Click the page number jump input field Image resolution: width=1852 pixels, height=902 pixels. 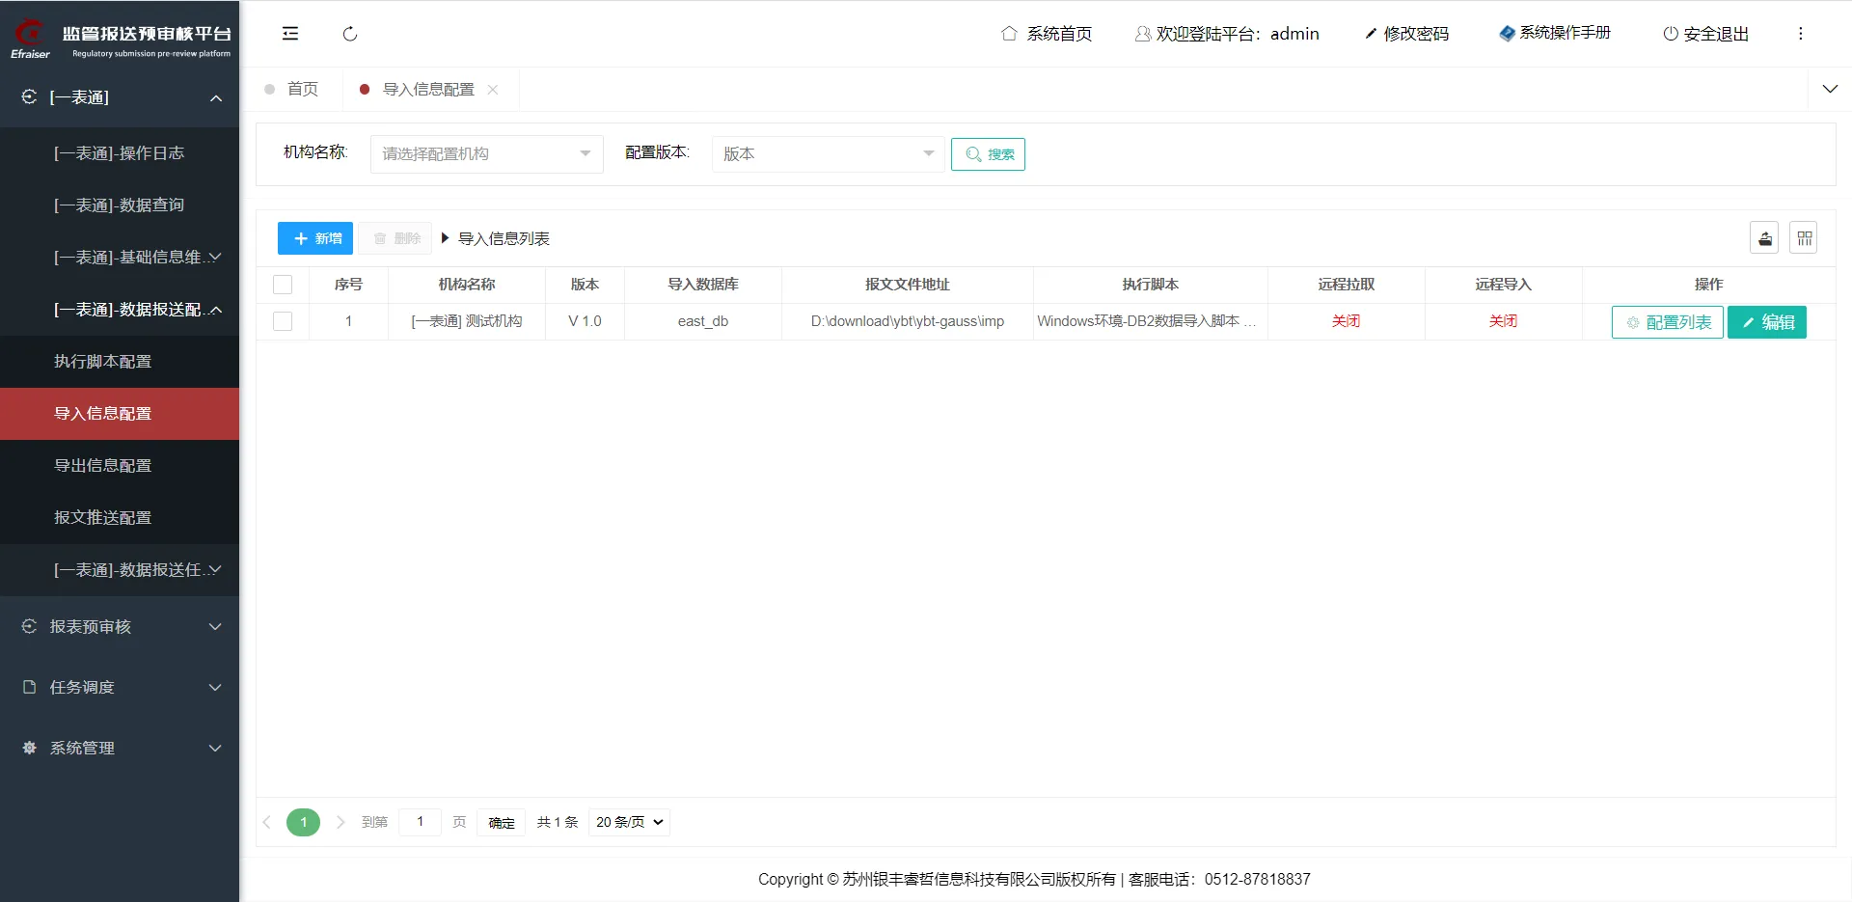point(420,822)
